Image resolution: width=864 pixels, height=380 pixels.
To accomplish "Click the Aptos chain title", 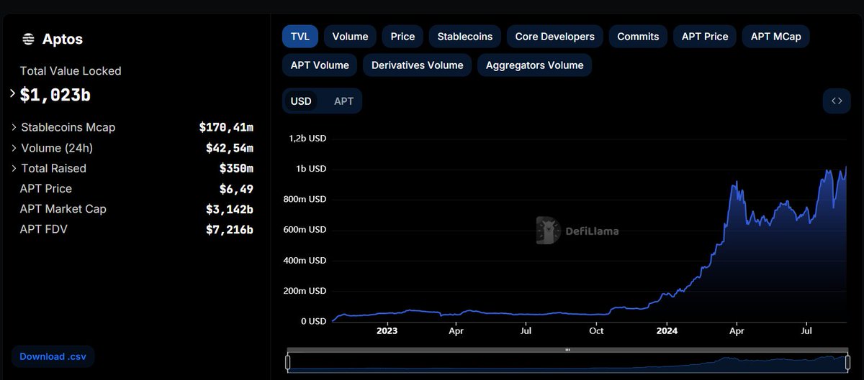I will pos(62,40).
